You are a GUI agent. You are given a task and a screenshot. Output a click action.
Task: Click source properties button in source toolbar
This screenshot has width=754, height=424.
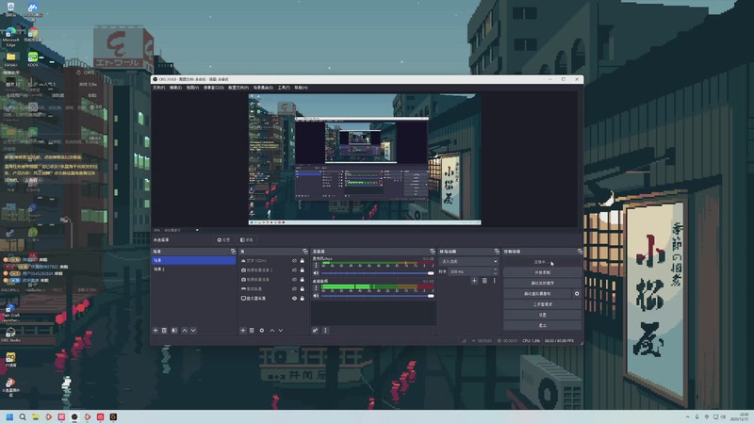[223, 240]
